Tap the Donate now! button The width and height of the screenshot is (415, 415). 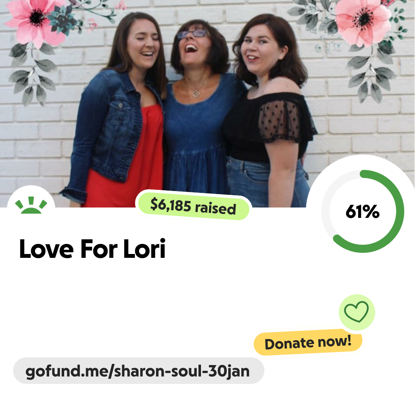coord(308,342)
